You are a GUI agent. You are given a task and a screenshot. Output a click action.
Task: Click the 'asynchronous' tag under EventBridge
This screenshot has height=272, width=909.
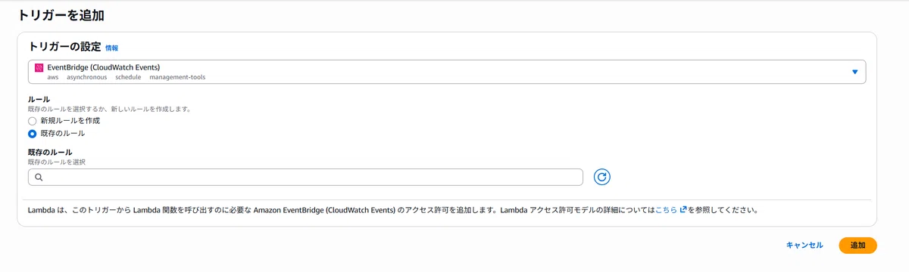pos(86,77)
